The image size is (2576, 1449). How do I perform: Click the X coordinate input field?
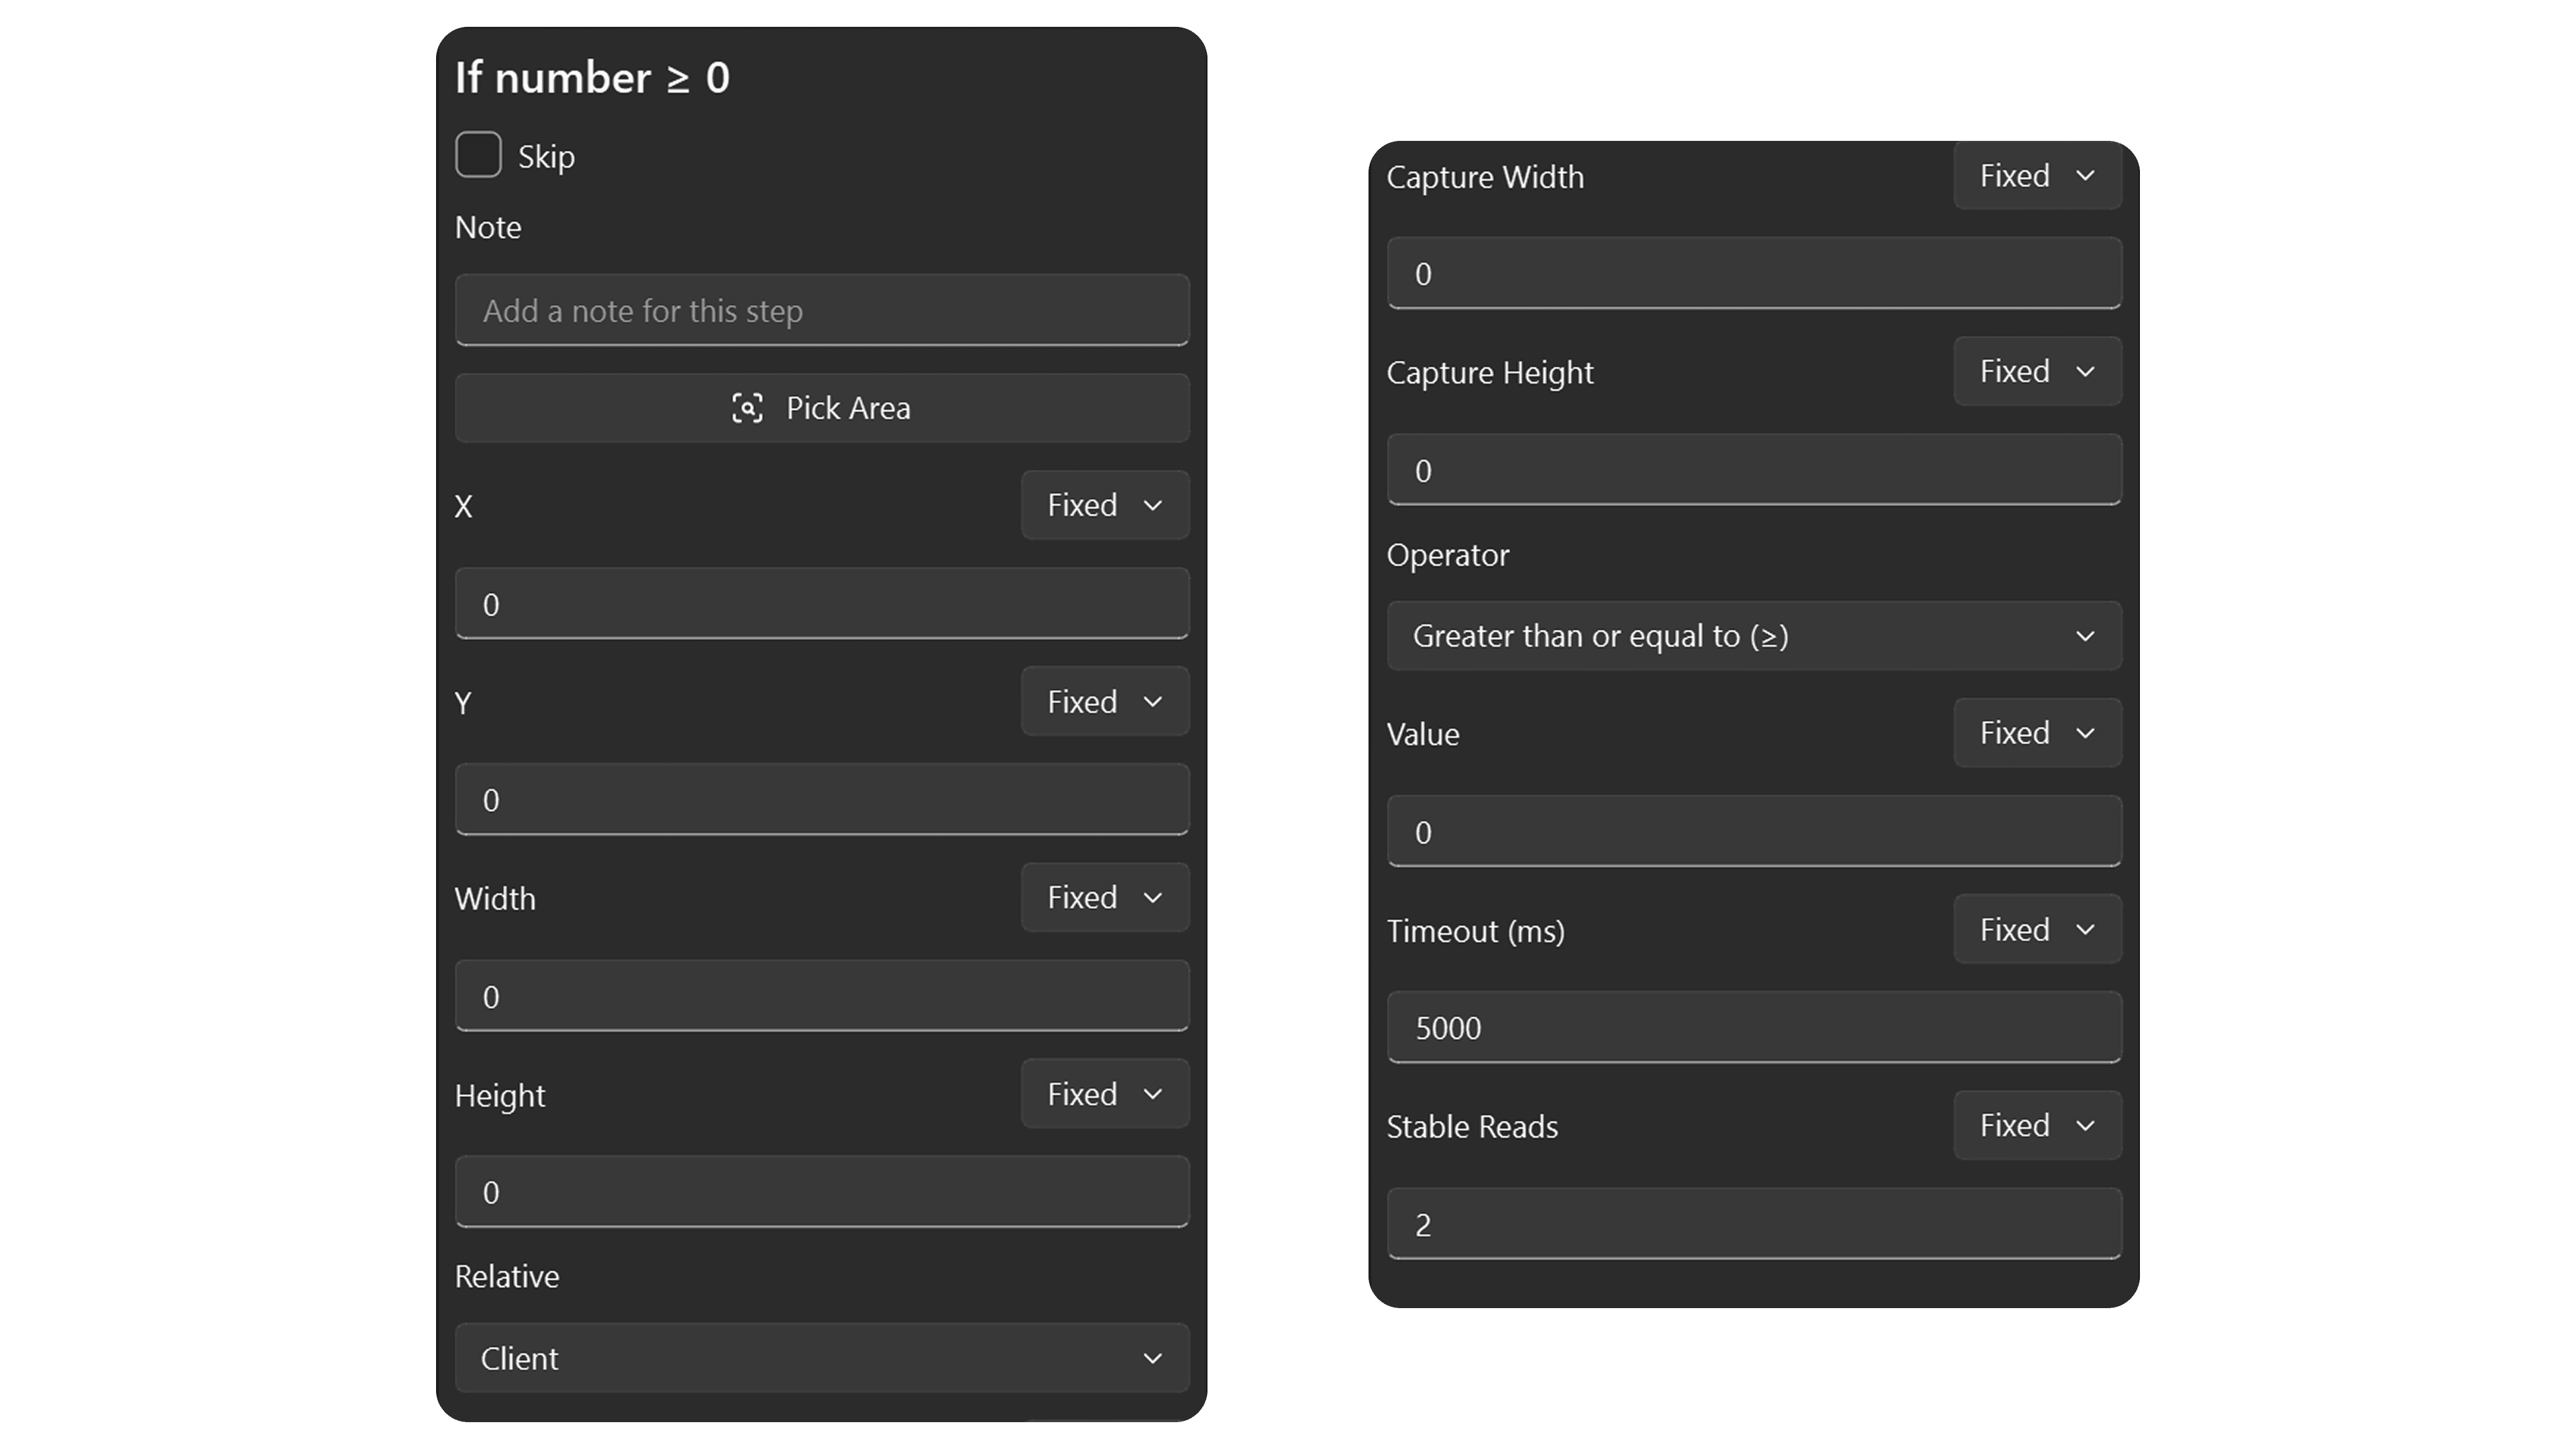pyautogui.click(x=822, y=604)
